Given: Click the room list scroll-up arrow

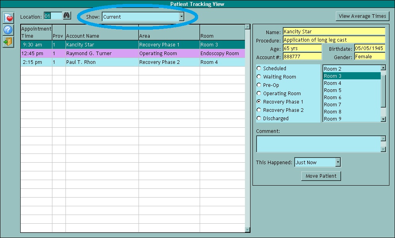Looking at the screenshot, I should (x=382, y=68).
